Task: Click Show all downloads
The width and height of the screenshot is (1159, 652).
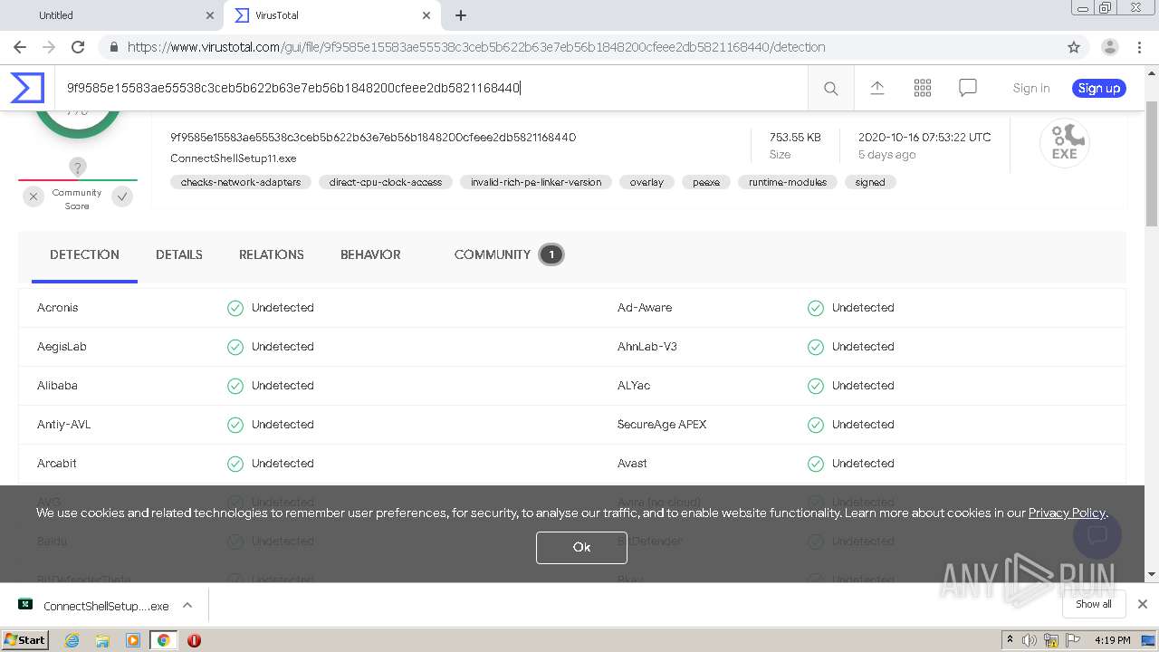Action: tap(1094, 604)
